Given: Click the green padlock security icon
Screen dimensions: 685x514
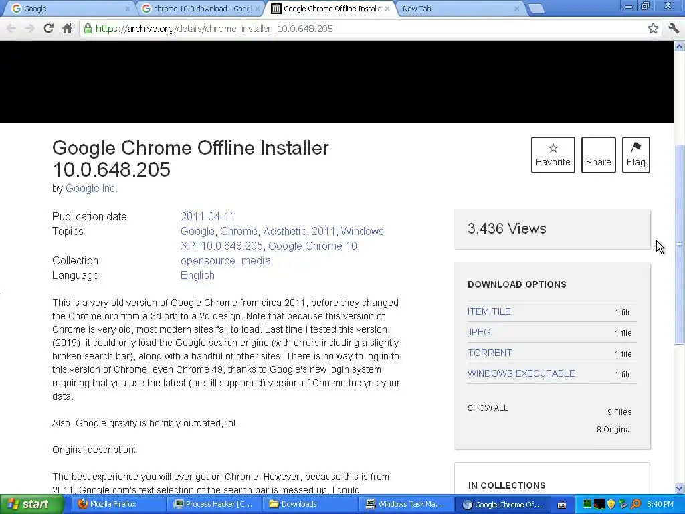Looking at the screenshot, I should pyautogui.click(x=88, y=29).
